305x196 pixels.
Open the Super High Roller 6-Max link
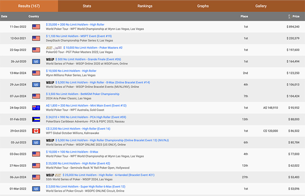click(x=85, y=186)
